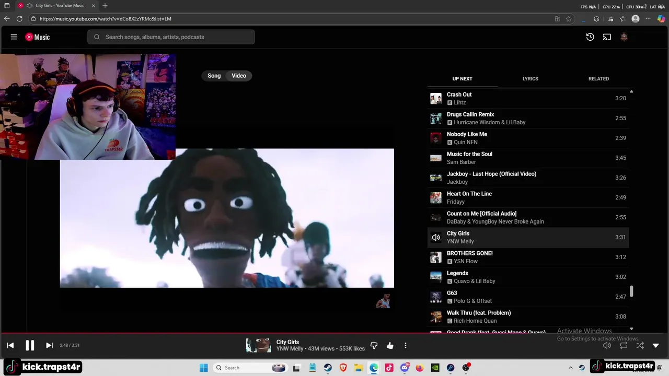Select the LYRICS tab
Image resolution: width=669 pixels, height=376 pixels.
tap(530, 79)
